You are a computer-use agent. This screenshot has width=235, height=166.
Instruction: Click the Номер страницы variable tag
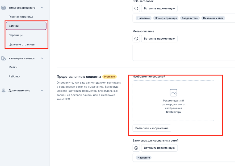pyautogui.click(x=166, y=18)
